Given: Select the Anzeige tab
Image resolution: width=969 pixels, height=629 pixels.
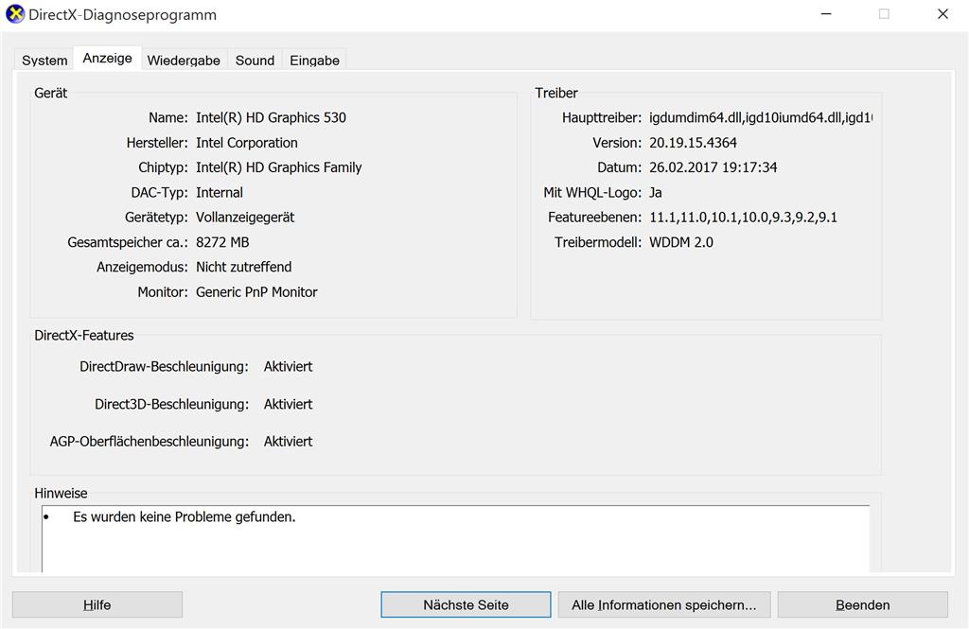Looking at the screenshot, I should coord(108,58).
